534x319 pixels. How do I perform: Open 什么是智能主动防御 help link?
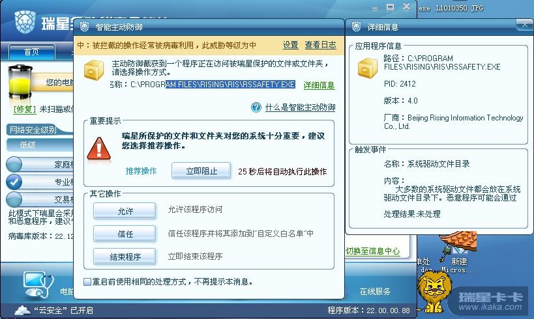(300, 107)
